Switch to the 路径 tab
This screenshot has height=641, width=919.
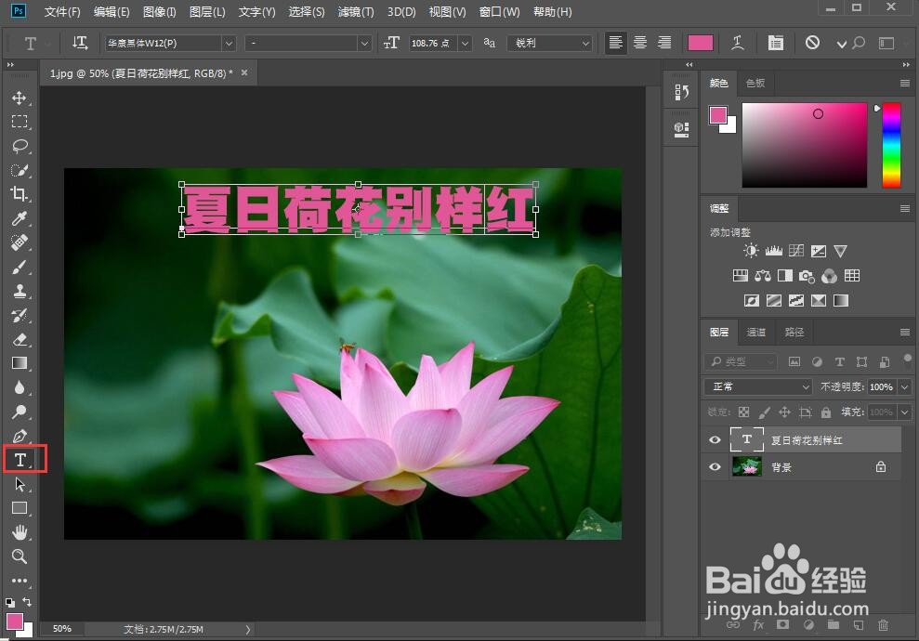(x=794, y=333)
